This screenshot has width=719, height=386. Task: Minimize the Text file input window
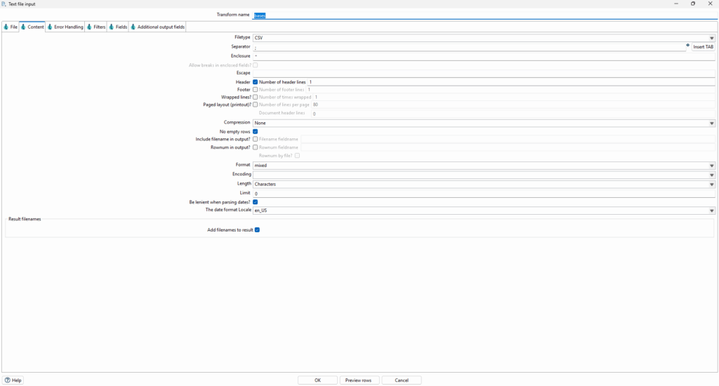coord(676,4)
